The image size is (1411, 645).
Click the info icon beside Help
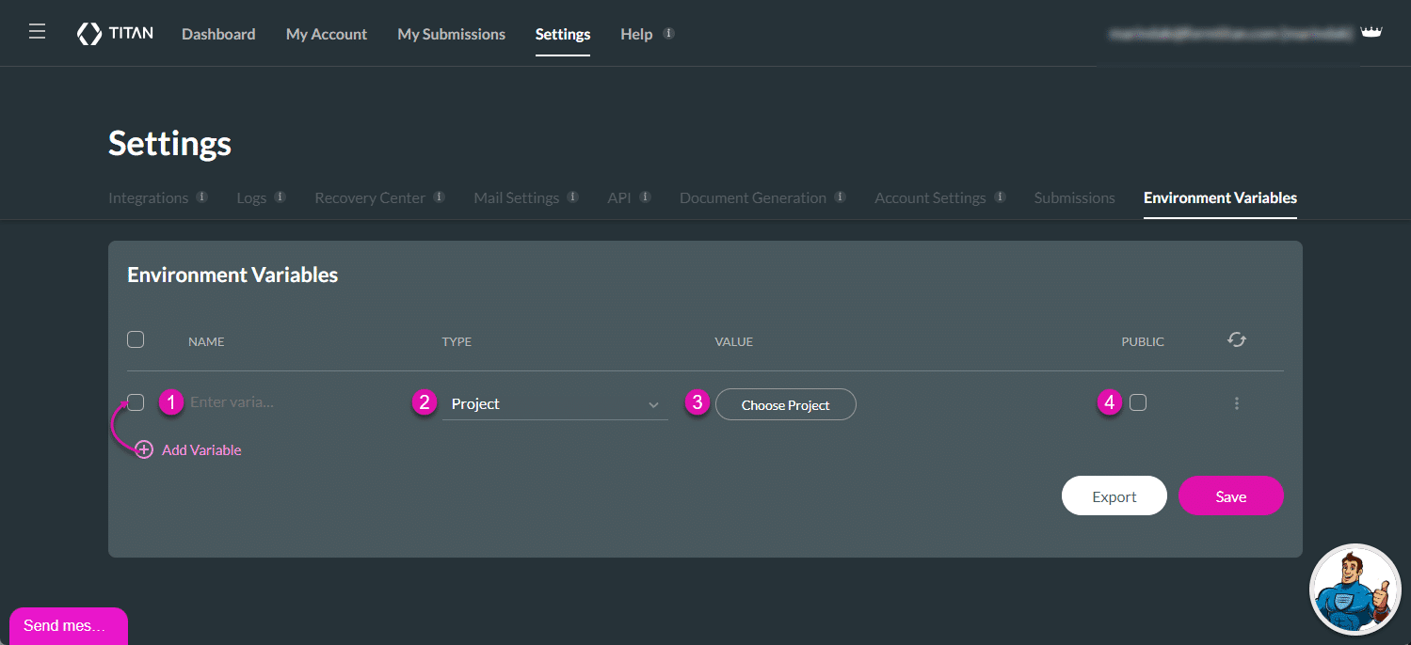(668, 33)
